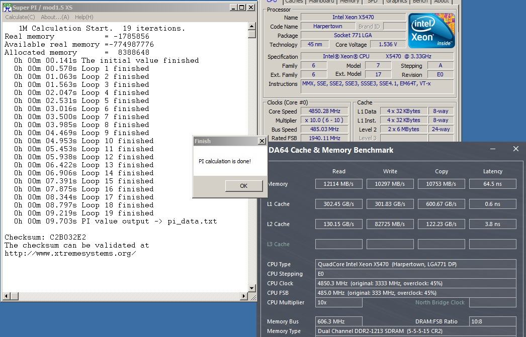Click the Level 2 cache value 2 x 6 MBytes
Screen dimensions: 526x337
[x=404, y=129]
